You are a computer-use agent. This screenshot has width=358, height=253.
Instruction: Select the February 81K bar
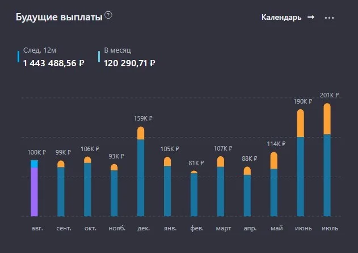coord(194,194)
